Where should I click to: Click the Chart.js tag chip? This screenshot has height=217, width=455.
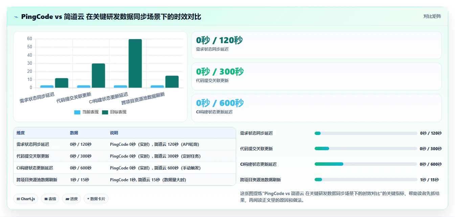tap(26, 199)
